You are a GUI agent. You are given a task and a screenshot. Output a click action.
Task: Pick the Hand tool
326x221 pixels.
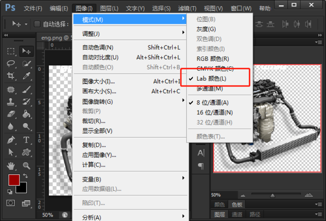coord(10,165)
